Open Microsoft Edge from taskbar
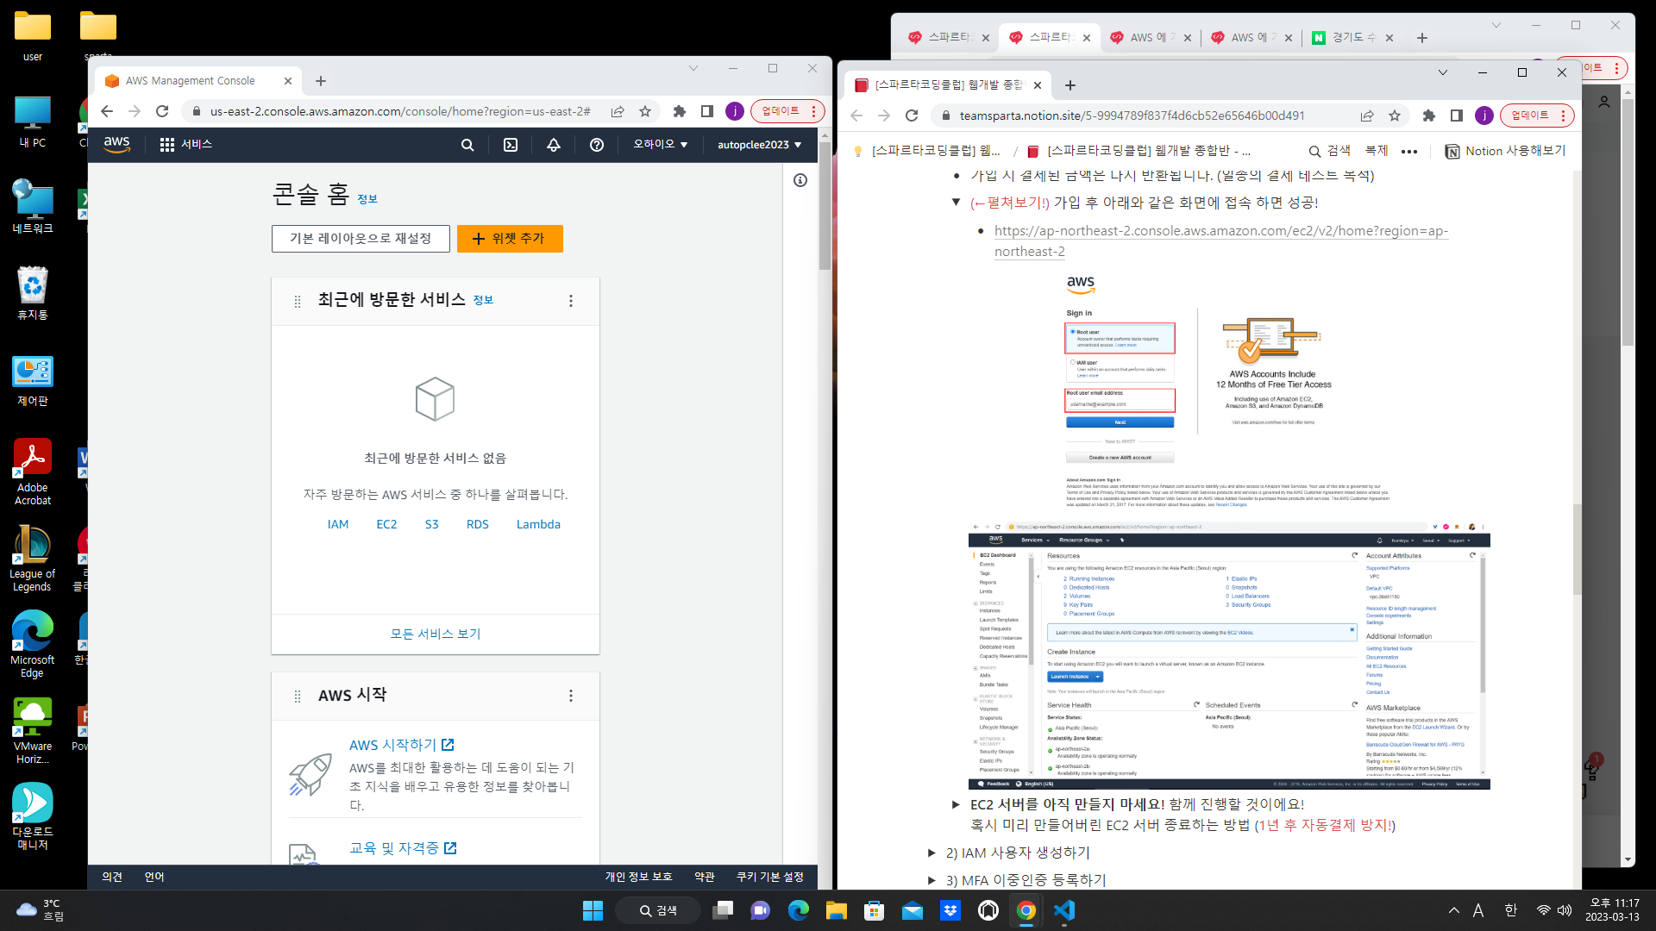 click(799, 910)
